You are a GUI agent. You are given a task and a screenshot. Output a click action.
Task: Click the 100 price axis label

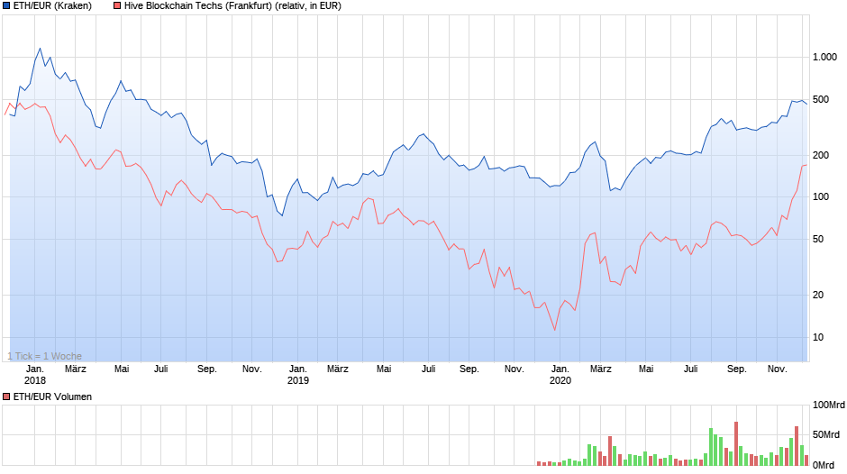pyautogui.click(x=821, y=196)
